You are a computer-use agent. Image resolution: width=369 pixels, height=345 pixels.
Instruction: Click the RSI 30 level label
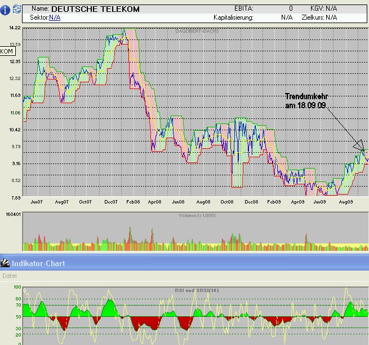(18, 328)
